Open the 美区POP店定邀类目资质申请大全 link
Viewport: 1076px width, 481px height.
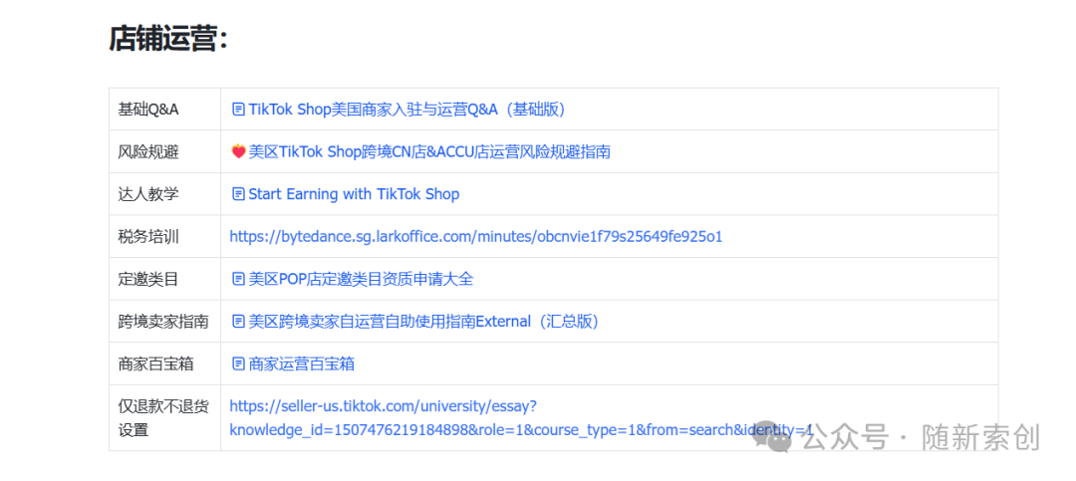point(361,279)
